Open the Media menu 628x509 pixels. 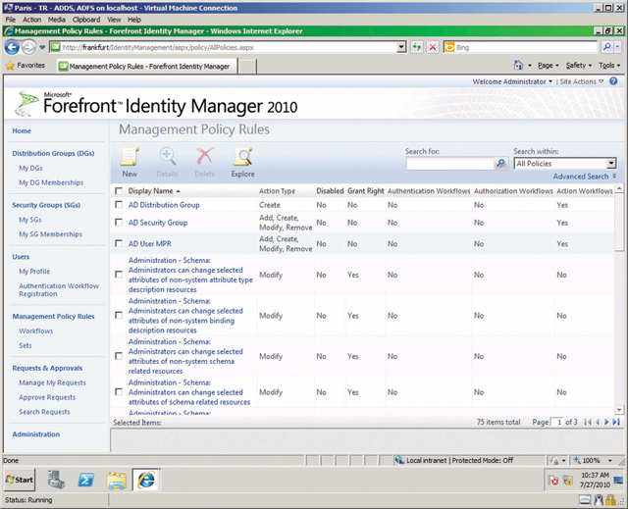[x=57, y=20]
